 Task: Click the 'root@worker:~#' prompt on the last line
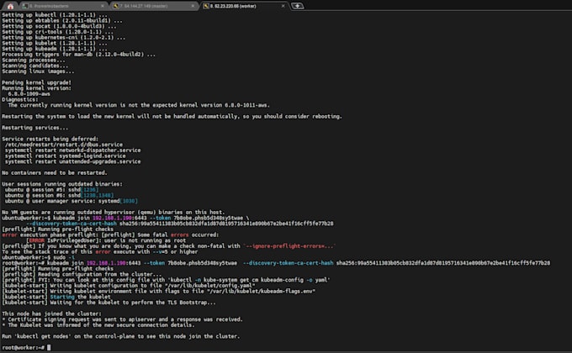[x=24, y=347]
